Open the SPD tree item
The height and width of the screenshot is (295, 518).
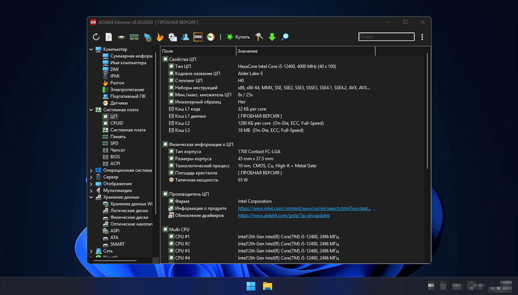pos(110,143)
